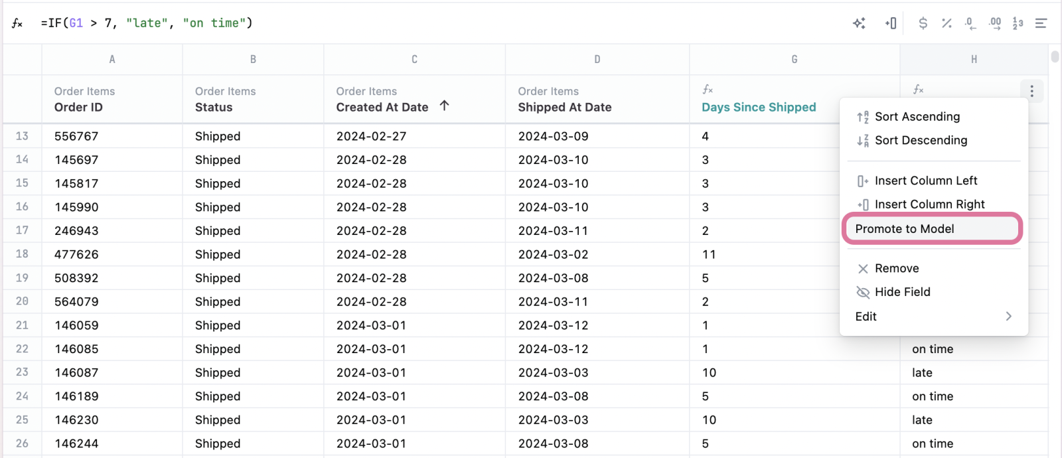This screenshot has height=458, width=1062.
Task: Select column C header
Action: [x=415, y=60]
